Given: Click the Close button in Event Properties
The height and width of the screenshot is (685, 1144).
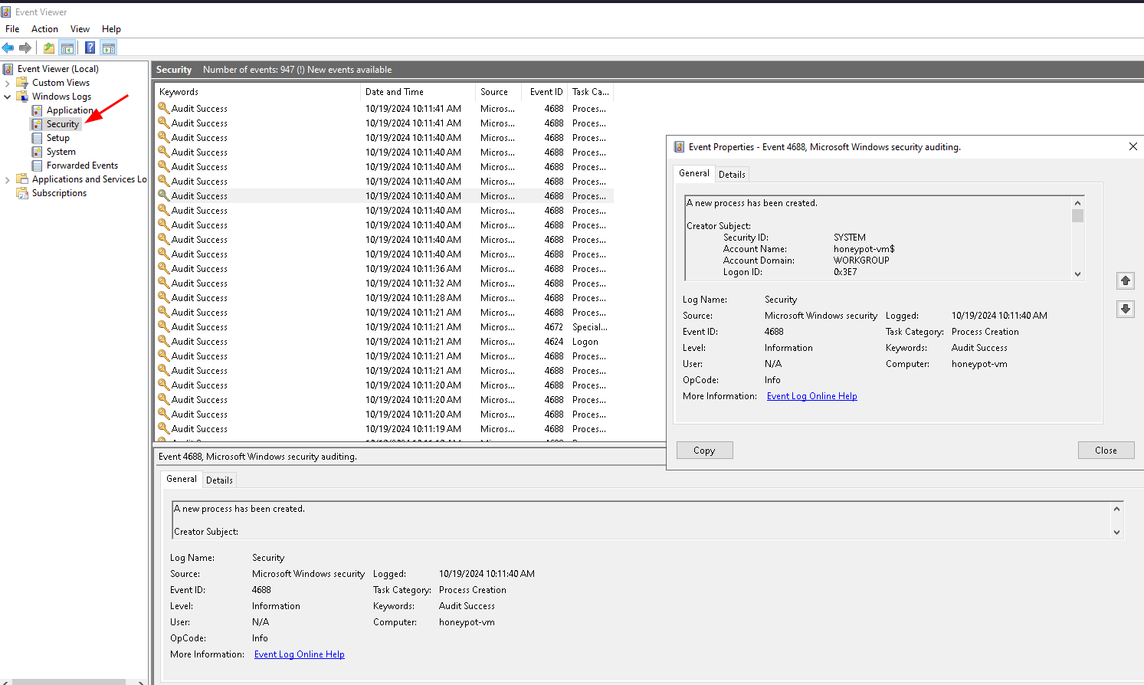Looking at the screenshot, I should click(x=1106, y=451).
